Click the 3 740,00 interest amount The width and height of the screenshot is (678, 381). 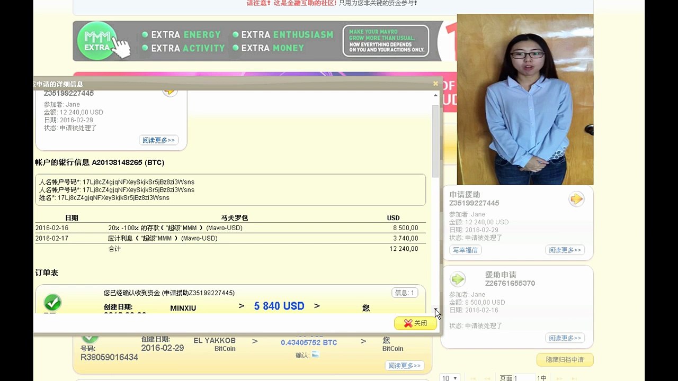(x=406, y=239)
